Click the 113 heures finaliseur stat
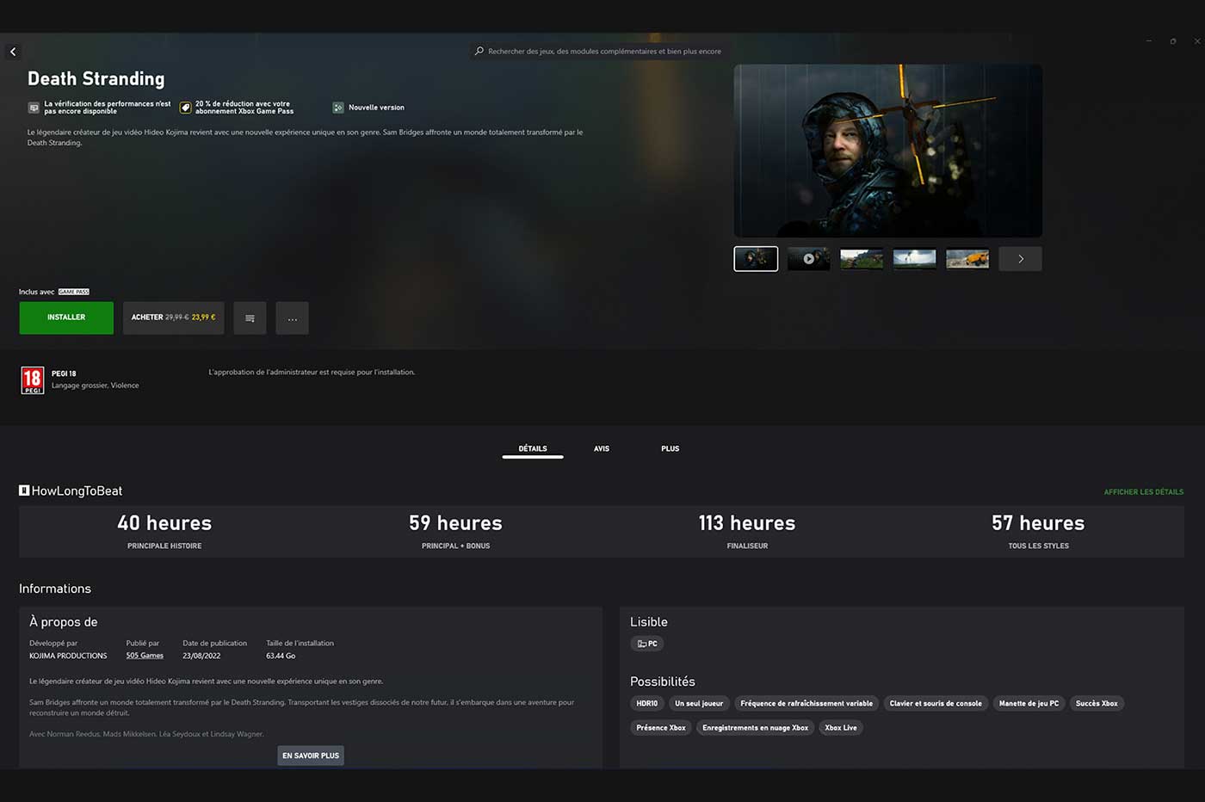This screenshot has width=1205, height=802. (747, 531)
